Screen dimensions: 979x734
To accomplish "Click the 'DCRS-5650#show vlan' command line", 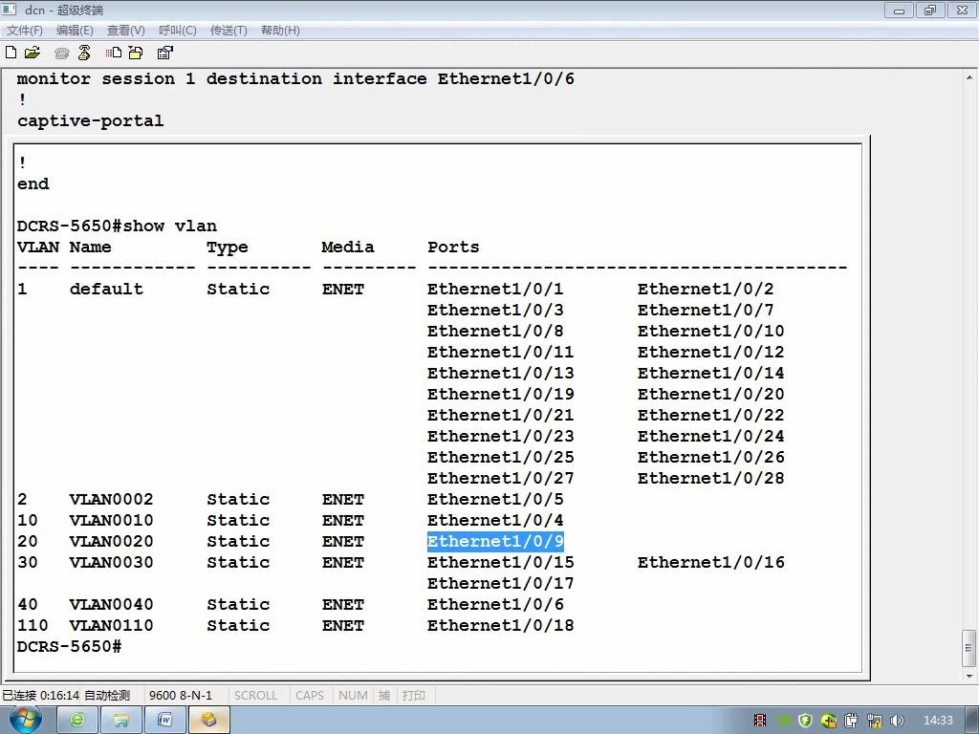I will (117, 226).
